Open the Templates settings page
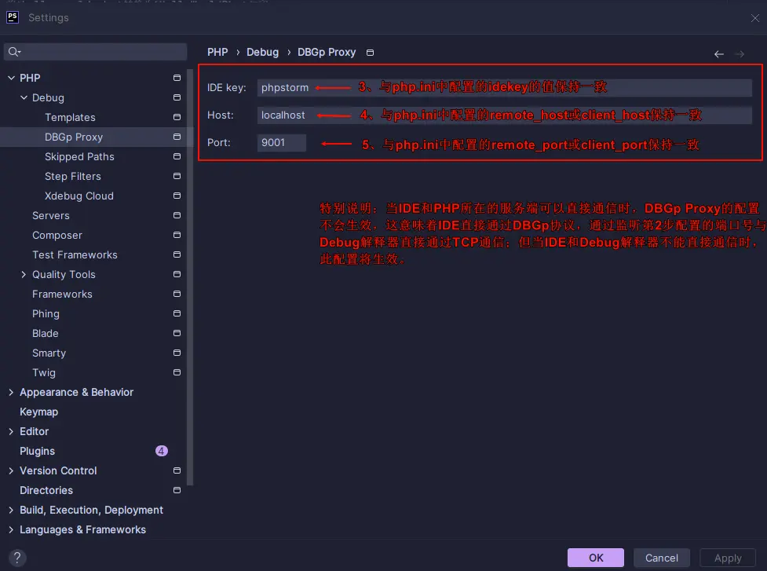 coord(70,117)
